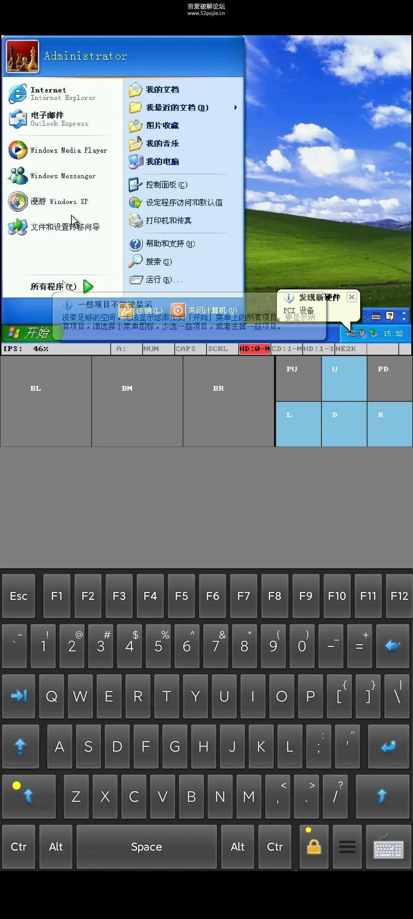This screenshot has height=919, width=413.
Task: Expand 所有程序 All Programs arrow
Action: pyautogui.click(x=88, y=286)
